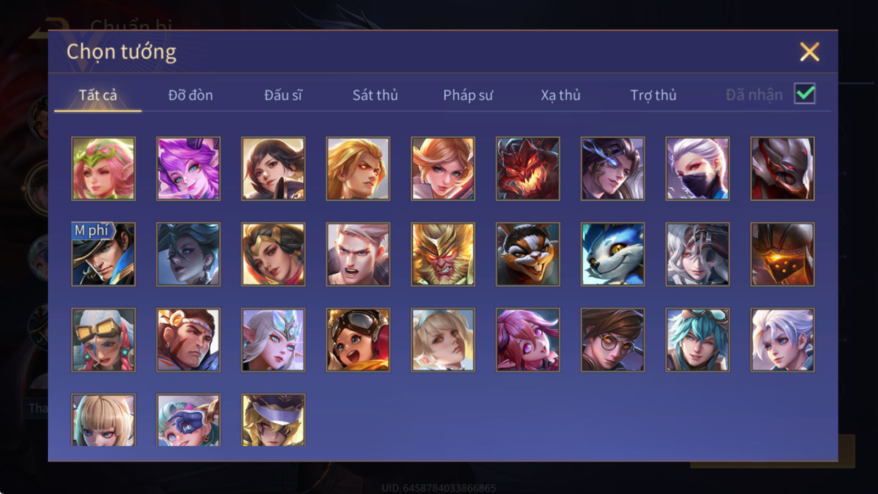The image size is (878, 494).
Task: Choose the dark armored knight hero
Action: [x=783, y=169]
